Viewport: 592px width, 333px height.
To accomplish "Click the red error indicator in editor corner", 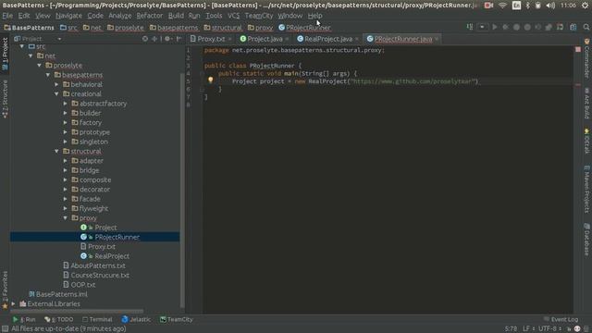I will coord(578,49).
